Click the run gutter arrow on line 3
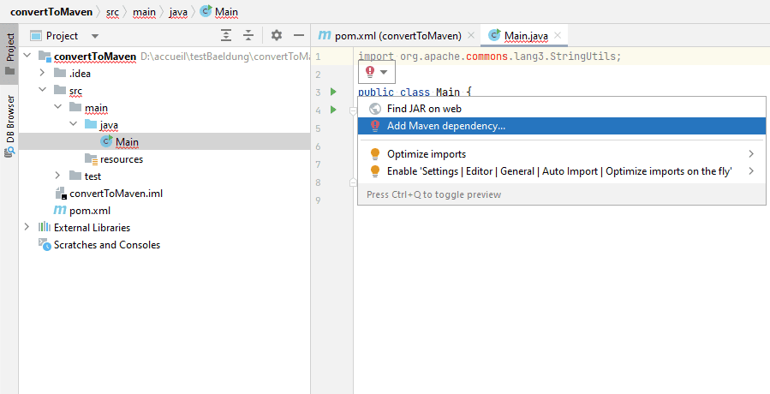 [333, 92]
